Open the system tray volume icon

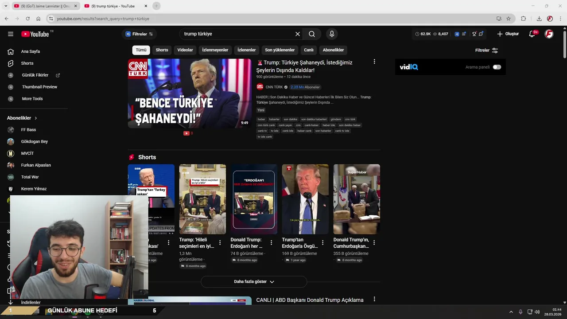click(537, 312)
